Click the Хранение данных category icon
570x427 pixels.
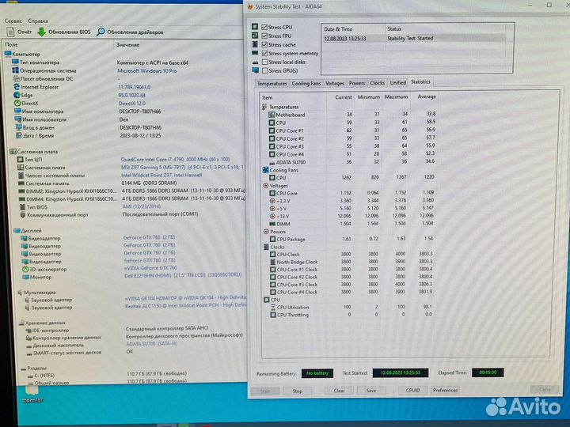coord(21,323)
